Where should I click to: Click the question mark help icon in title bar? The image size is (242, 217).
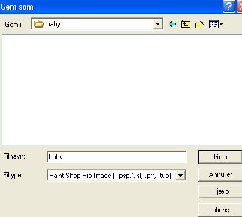coord(229,7)
